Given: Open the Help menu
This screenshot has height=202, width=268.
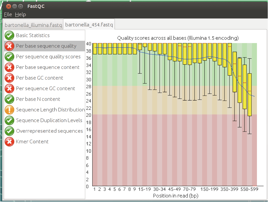Looking at the screenshot, I should [x=20, y=14].
